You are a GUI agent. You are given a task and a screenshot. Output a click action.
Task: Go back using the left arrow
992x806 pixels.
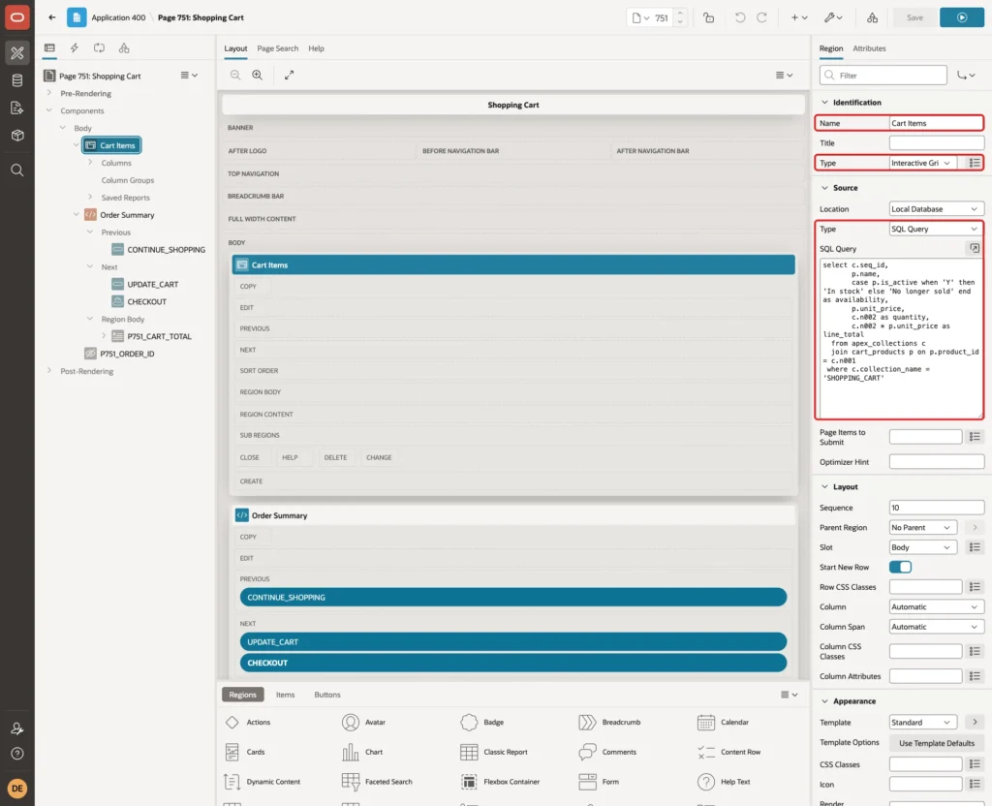tap(52, 17)
